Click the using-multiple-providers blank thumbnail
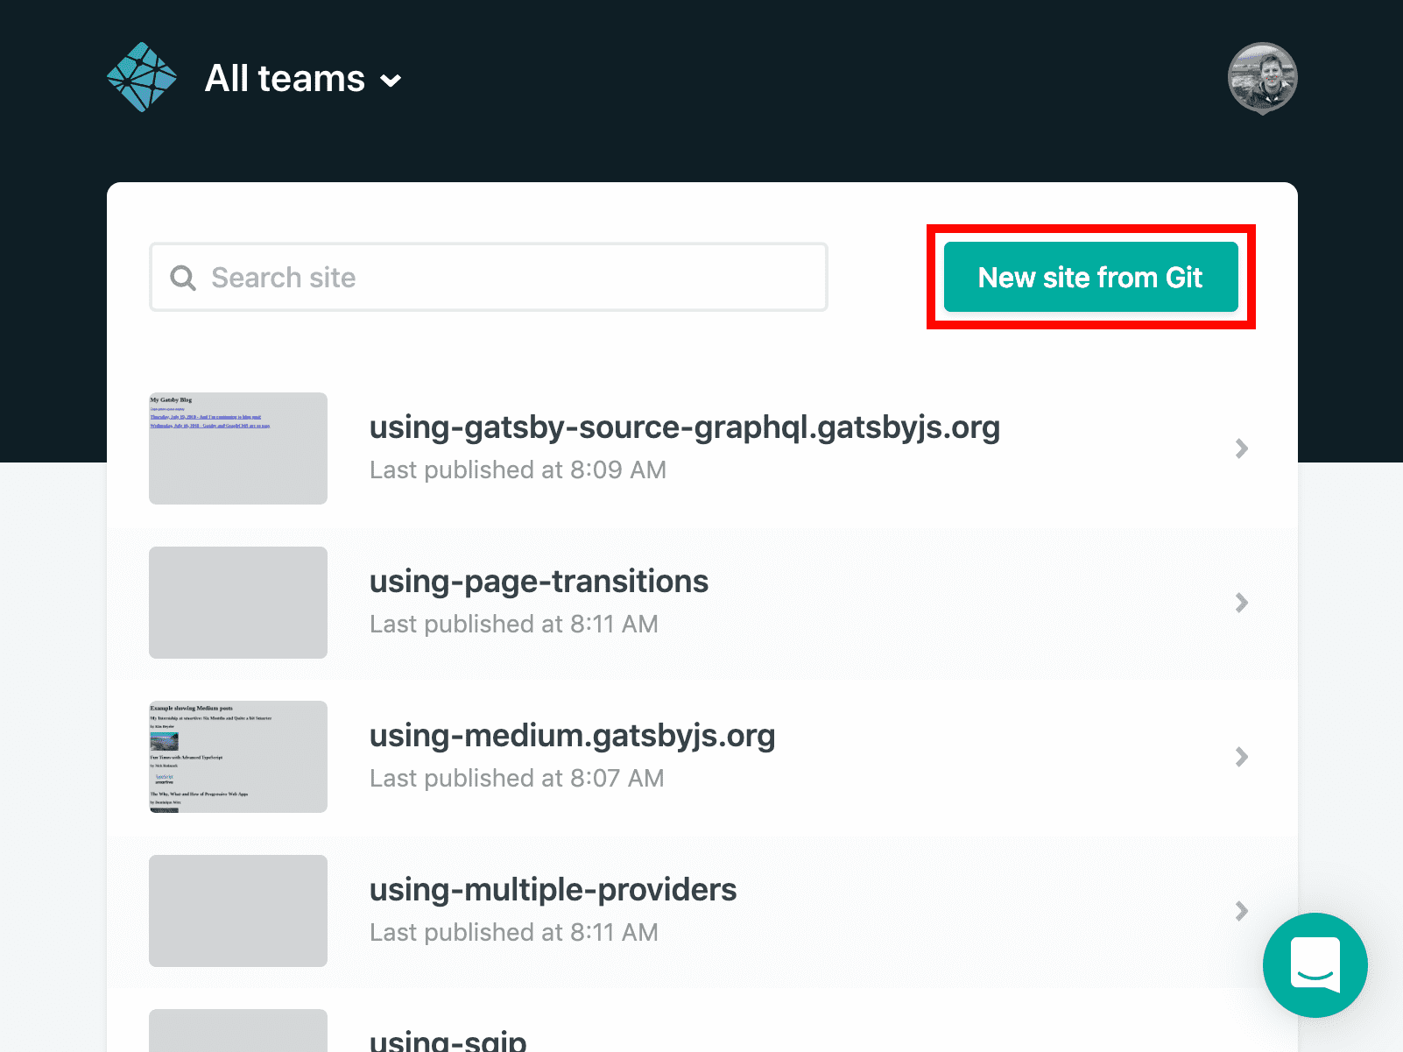Viewport: 1403px width, 1052px height. 238,911
